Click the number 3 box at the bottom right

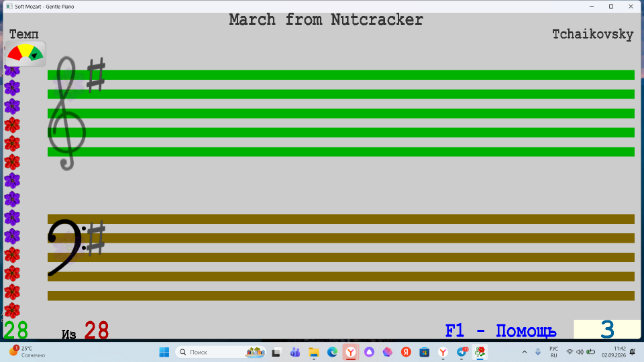[607, 329]
